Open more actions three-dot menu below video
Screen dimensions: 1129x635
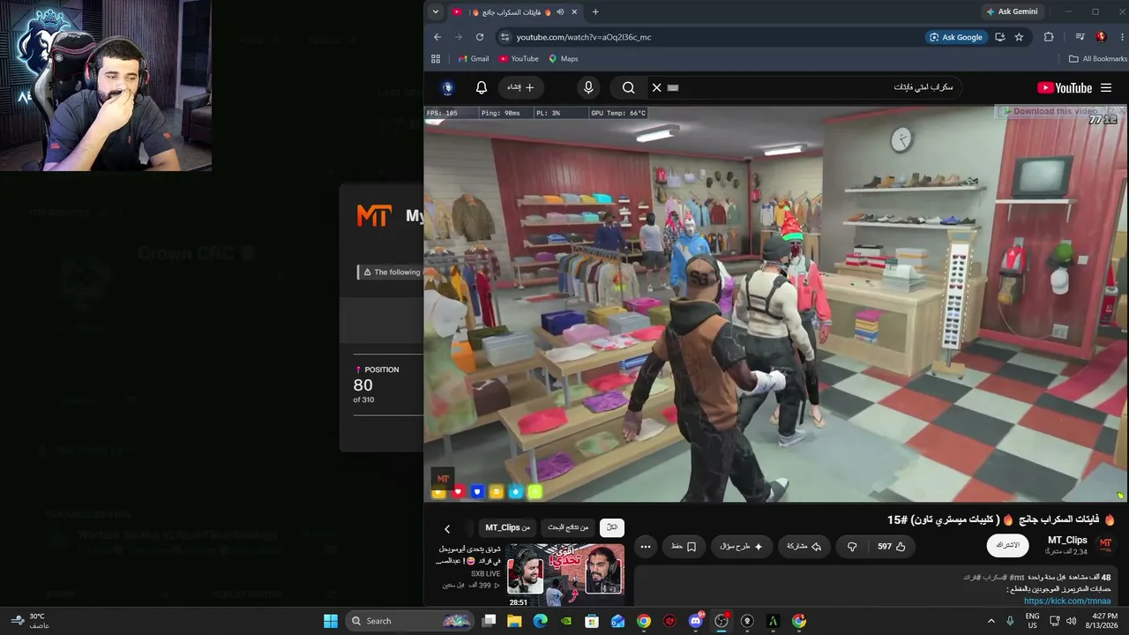(646, 547)
